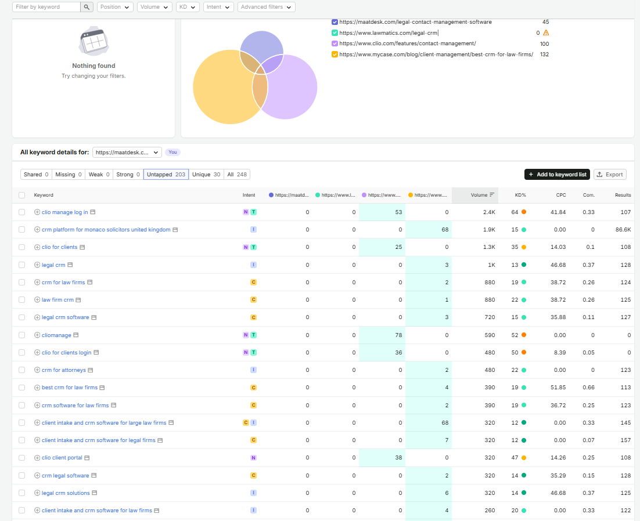Click plus icon for monaco solicitors keyword
This screenshot has width=640, height=521.
click(37, 230)
